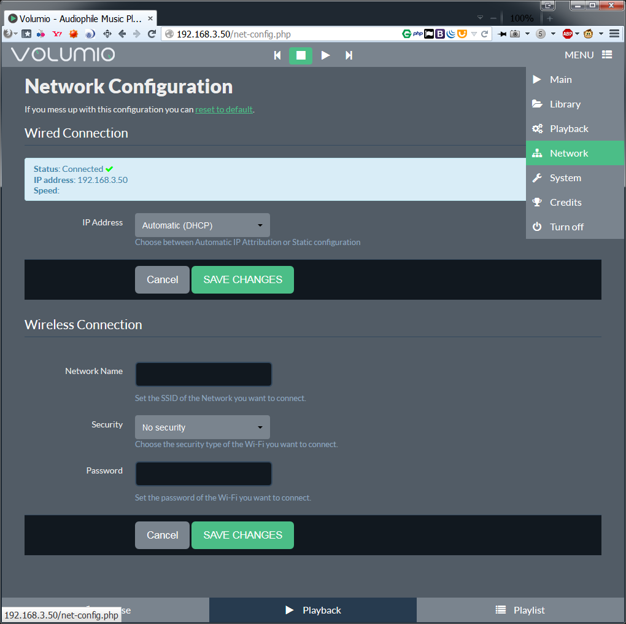
Task: Click the php icon in address bar
Action: coord(418,34)
